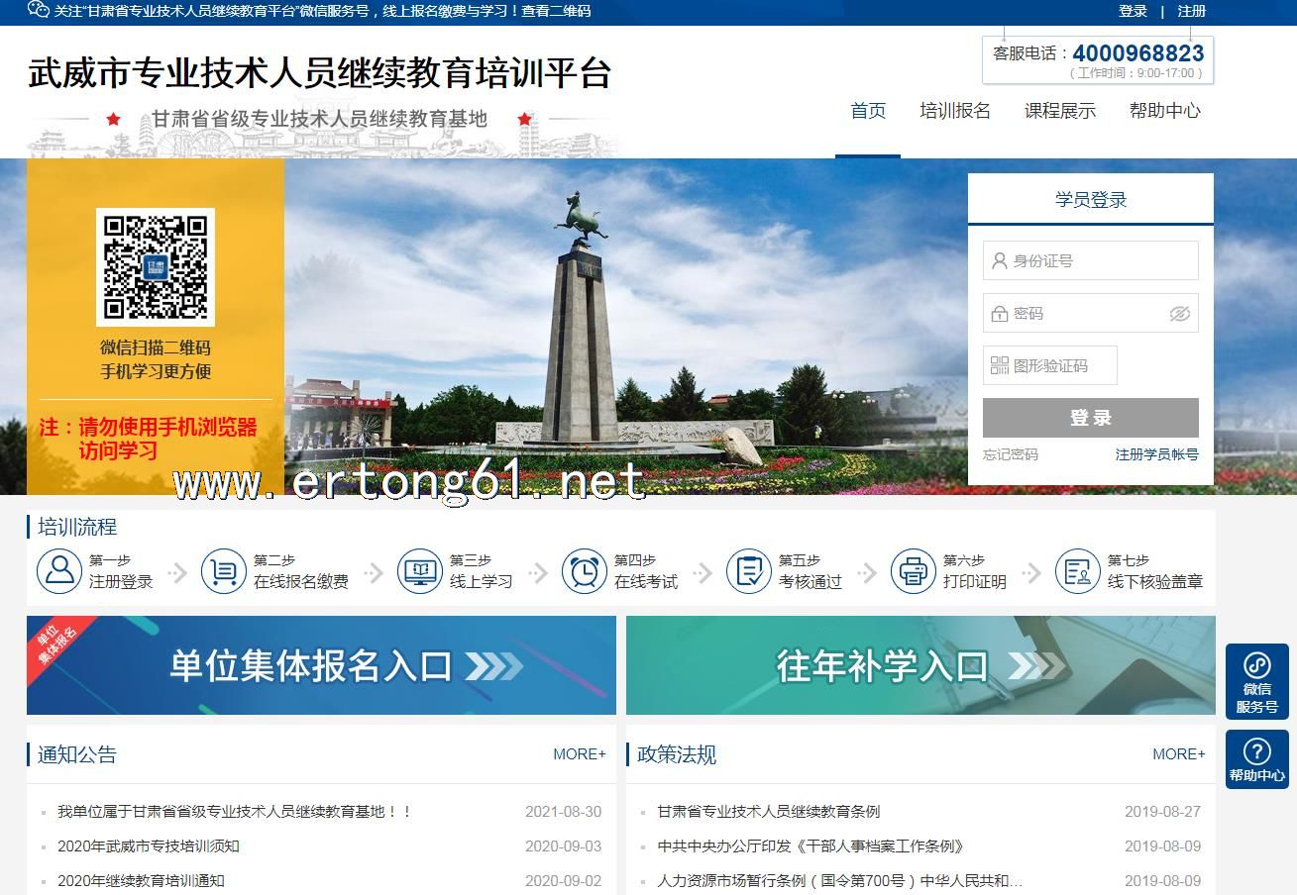Image resolution: width=1297 pixels, height=895 pixels.
Task: Open the 帮助中心 floating question mark icon
Action: point(1256,759)
